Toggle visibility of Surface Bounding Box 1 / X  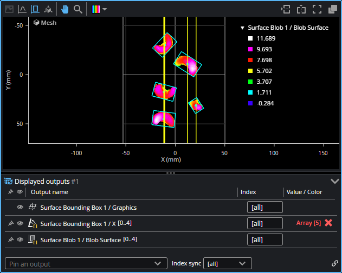coord(20,223)
